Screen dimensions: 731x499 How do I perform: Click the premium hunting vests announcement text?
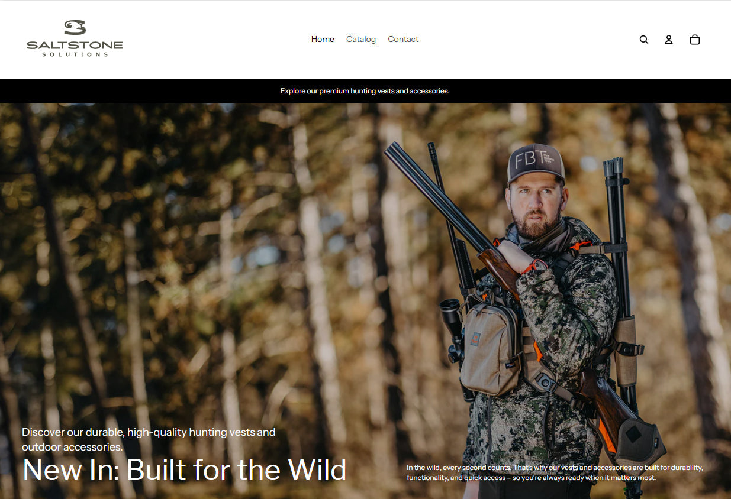click(x=365, y=91)
